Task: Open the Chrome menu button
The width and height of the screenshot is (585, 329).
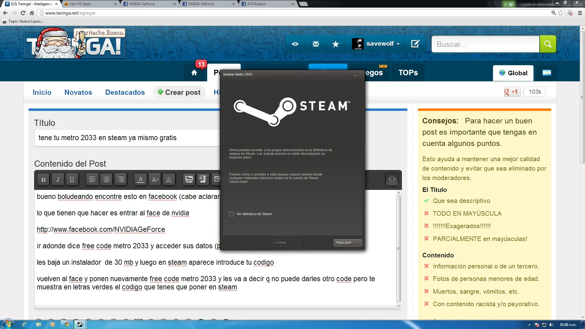Action: pos(580,13)
